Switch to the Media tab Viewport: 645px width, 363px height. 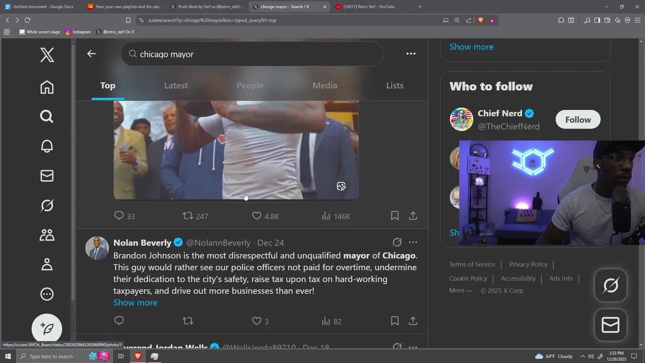pos(325,86)
